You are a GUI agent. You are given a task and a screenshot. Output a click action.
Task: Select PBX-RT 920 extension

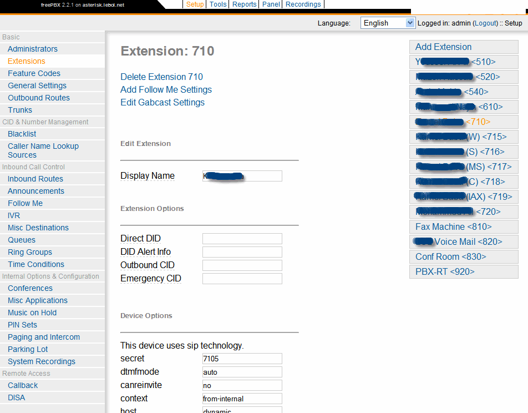point(464,272)
